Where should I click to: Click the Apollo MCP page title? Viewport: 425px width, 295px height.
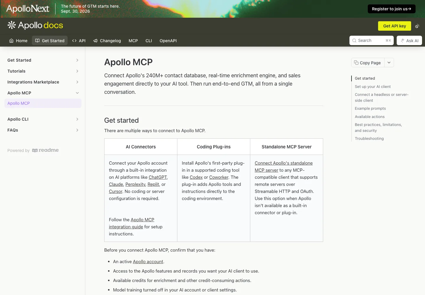click(128, 62)
